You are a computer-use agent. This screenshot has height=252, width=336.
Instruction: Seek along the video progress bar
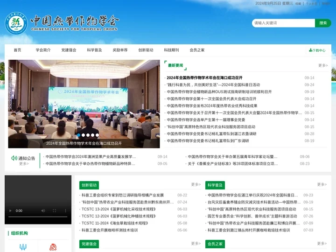(x=38, y=217)
